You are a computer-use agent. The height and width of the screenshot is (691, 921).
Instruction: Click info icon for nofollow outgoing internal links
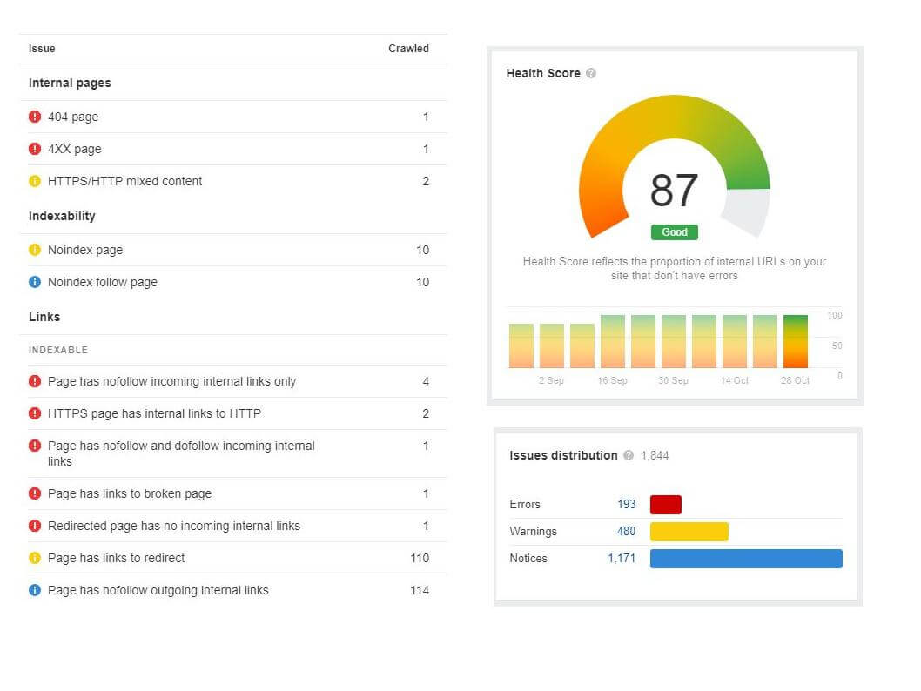(x=35, y=590)
